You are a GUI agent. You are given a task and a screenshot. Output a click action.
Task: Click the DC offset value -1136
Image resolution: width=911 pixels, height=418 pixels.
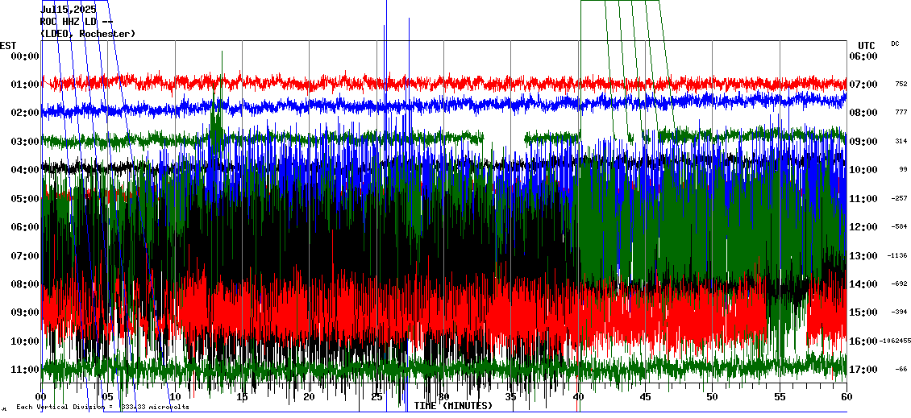897,256
